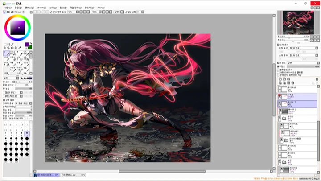This screenshot has height=181, width=321.
Task: Create a new layer folder
Action: (x=288, y=79)
